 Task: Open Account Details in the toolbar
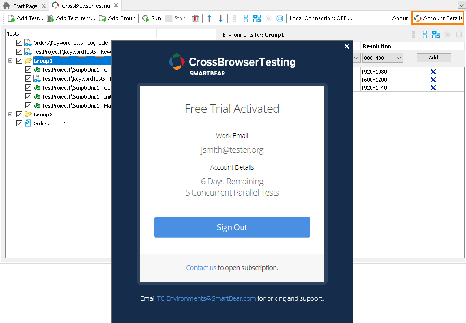(x=438, y=18)
